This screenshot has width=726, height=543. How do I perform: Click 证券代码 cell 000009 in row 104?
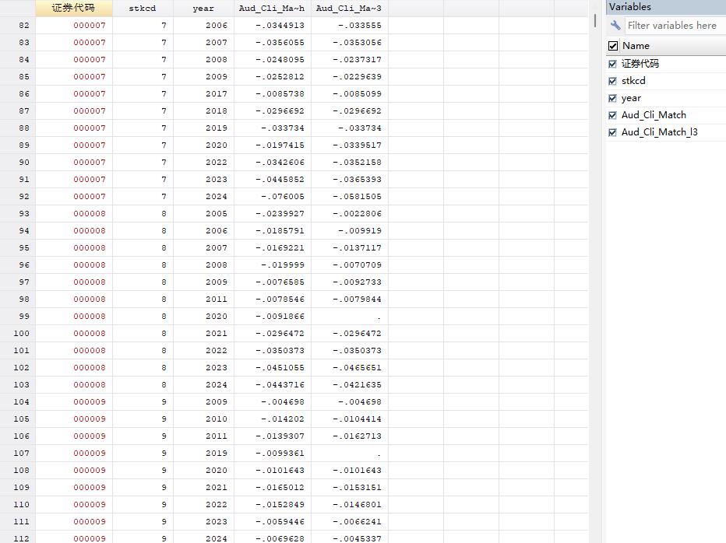point(74,402)
